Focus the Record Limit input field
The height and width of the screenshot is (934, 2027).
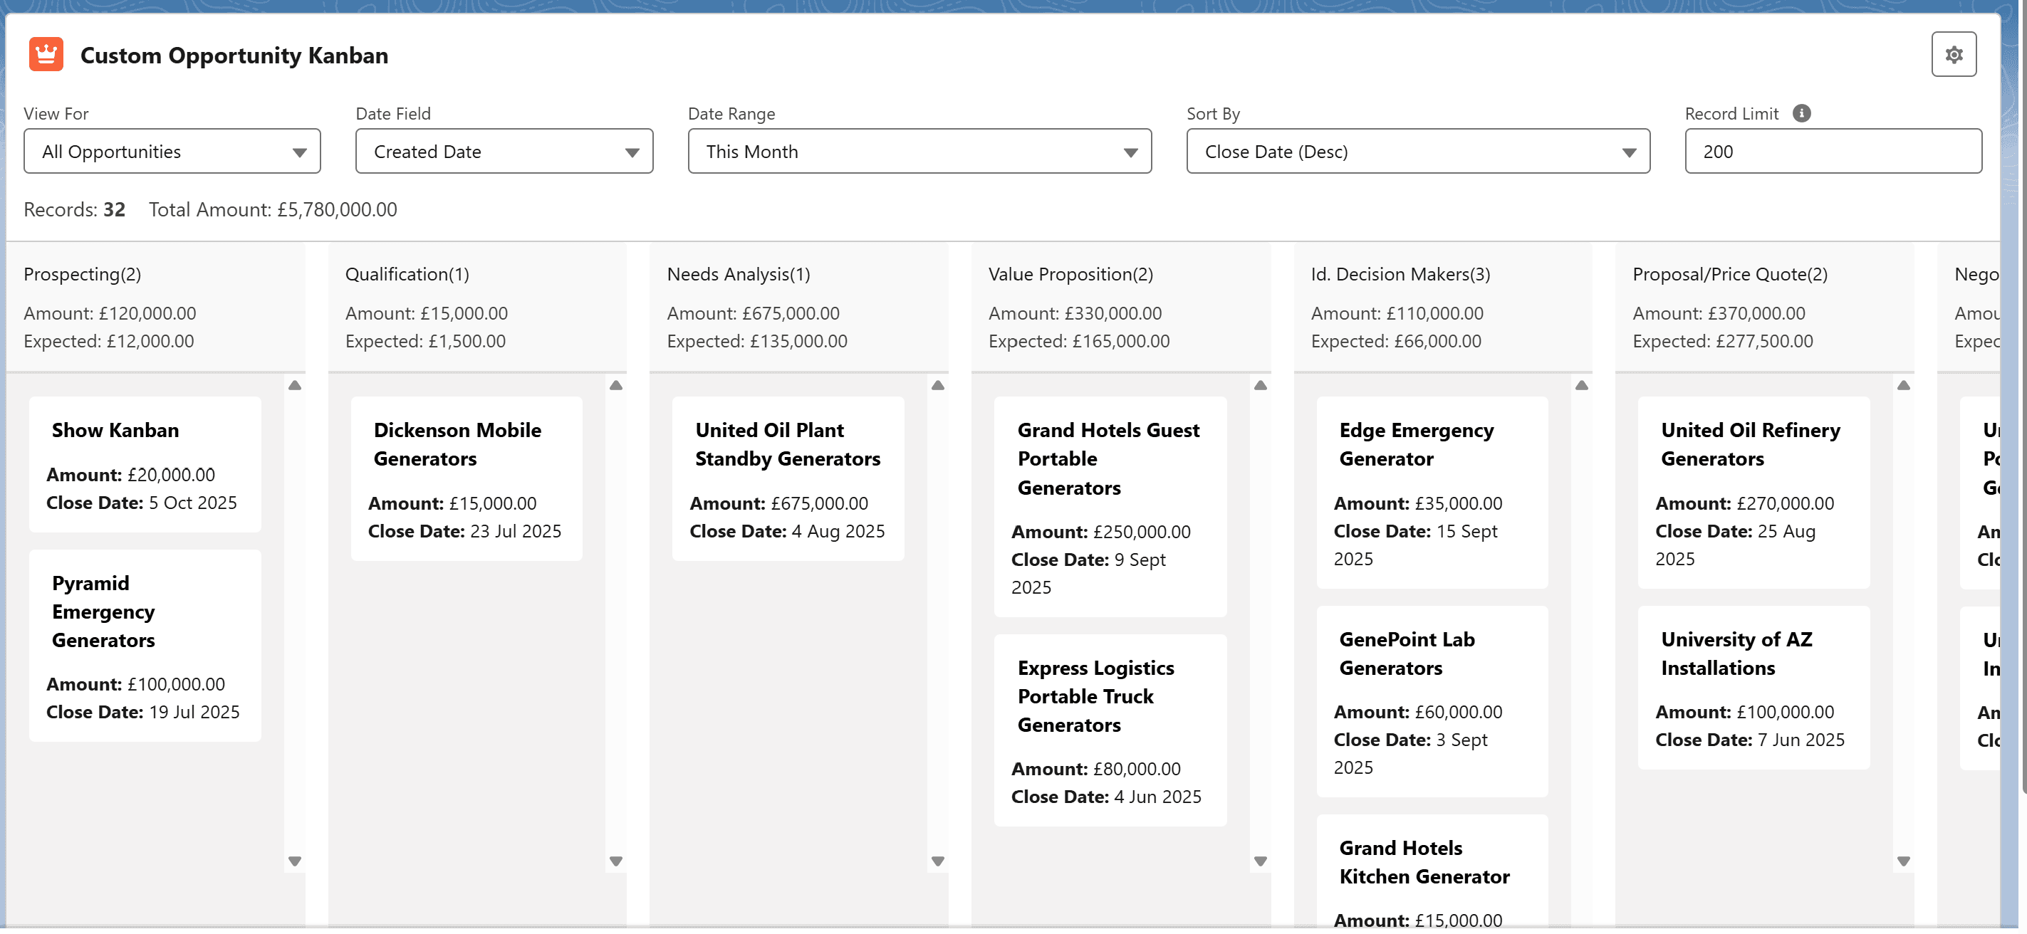click(x=1833, y=151)
